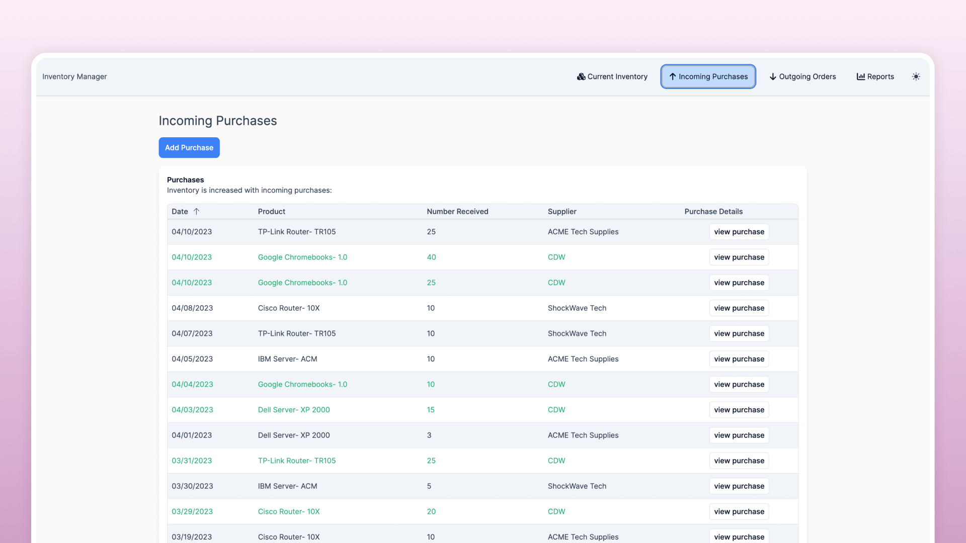View purchase for 04/10/2023 TP-Link Router
Screen dimensions: 966x543
click(739, 232)
